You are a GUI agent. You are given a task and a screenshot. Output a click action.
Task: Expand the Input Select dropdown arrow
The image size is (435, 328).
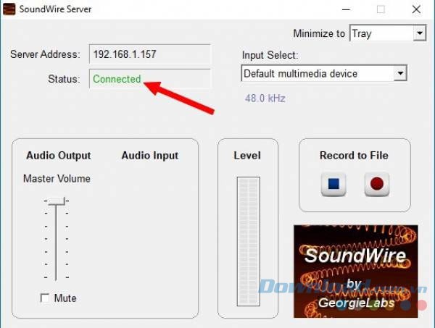click(400, 73)
